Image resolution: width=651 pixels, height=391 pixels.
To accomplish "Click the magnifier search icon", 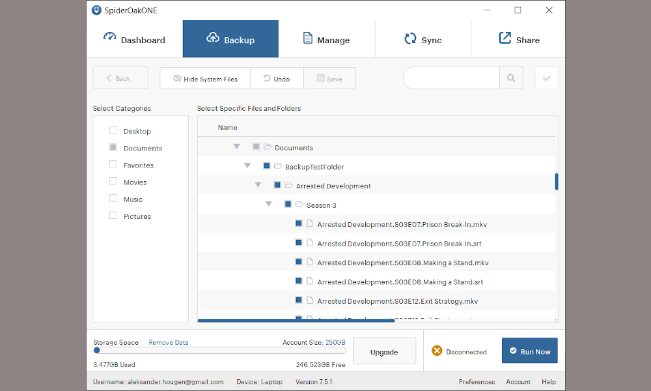I will click(x=511, y=78).
